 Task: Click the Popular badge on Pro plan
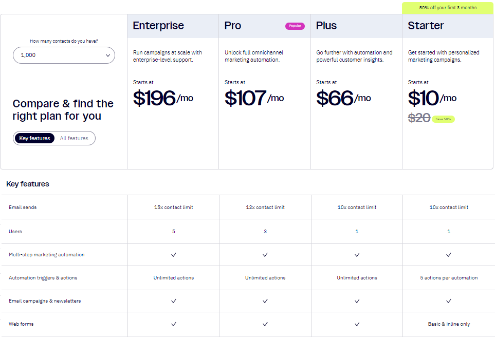click(x=295, y=26)
